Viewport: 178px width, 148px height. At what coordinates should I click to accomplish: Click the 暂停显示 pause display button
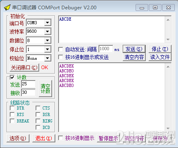click(108, 138)
